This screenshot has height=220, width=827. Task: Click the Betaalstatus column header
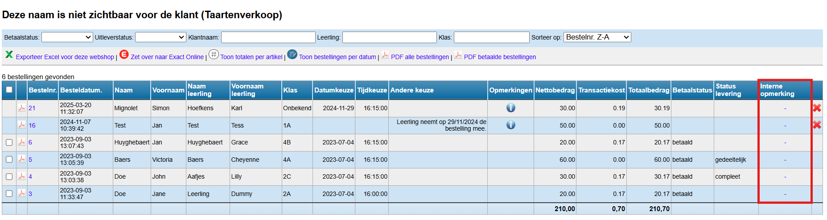pyautogui.click(x=692, y=90)
